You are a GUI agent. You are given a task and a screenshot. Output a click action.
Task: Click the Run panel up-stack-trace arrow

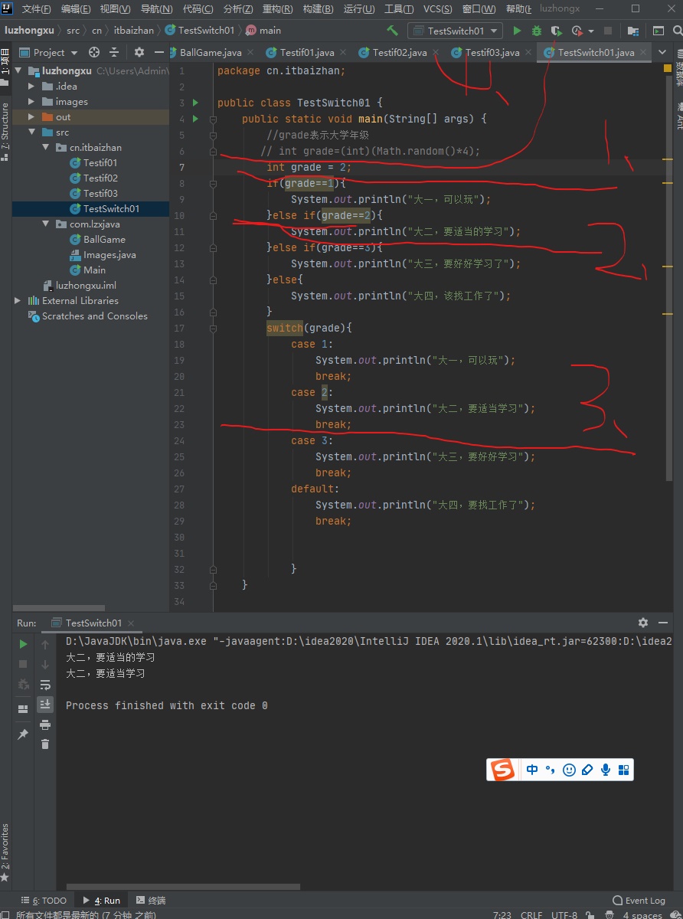[45, 645]
